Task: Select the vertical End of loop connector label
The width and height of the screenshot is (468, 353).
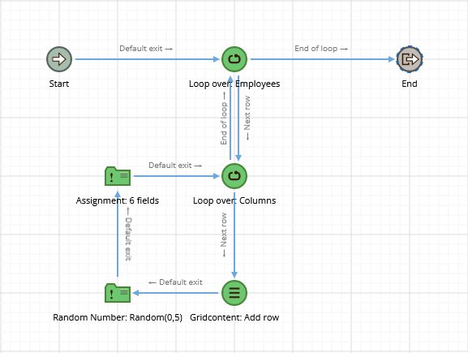Action: 224,118
